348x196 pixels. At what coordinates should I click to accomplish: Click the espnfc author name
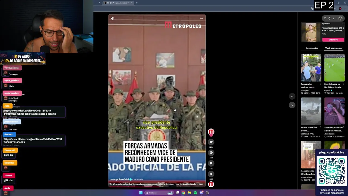click(x=327, y=90)
